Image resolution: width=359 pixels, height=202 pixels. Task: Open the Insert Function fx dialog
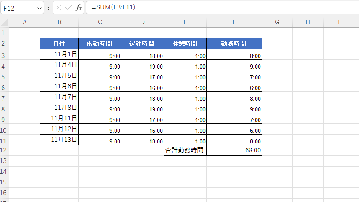click(79, 8)
